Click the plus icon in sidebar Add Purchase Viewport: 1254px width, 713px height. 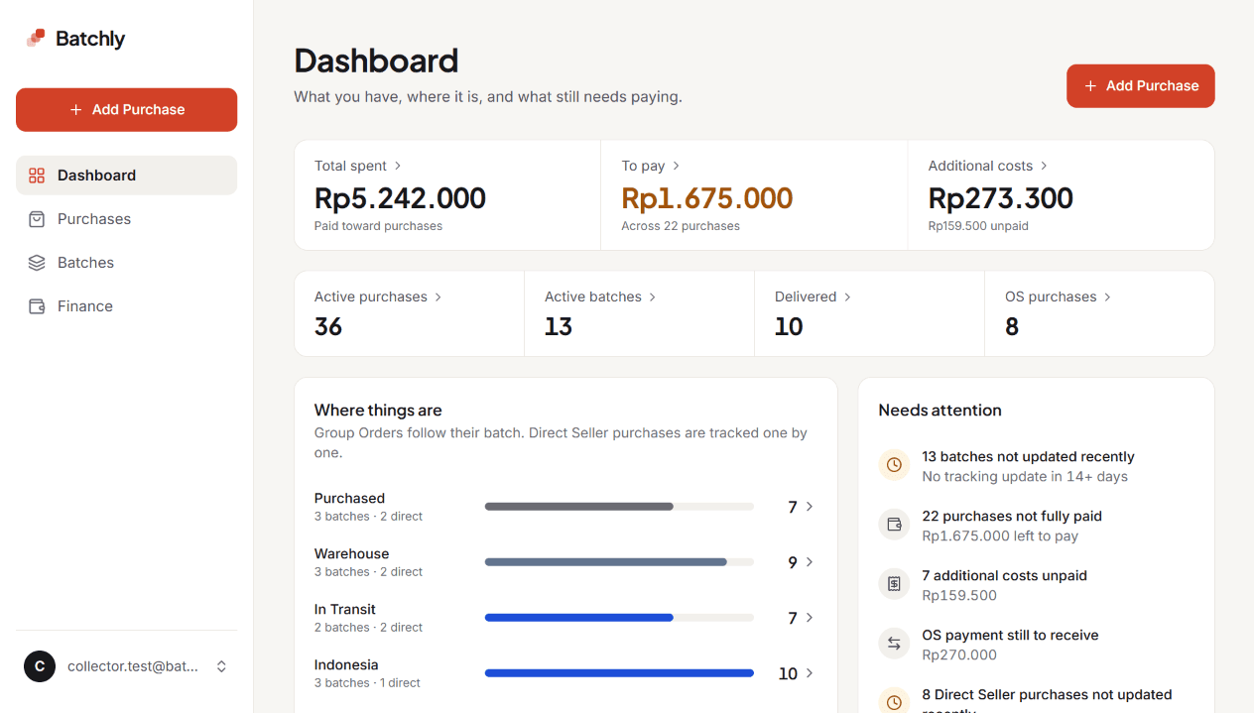click(x=76, y=110)
